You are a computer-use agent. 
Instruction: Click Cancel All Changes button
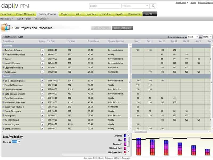[x=122, y=28]
